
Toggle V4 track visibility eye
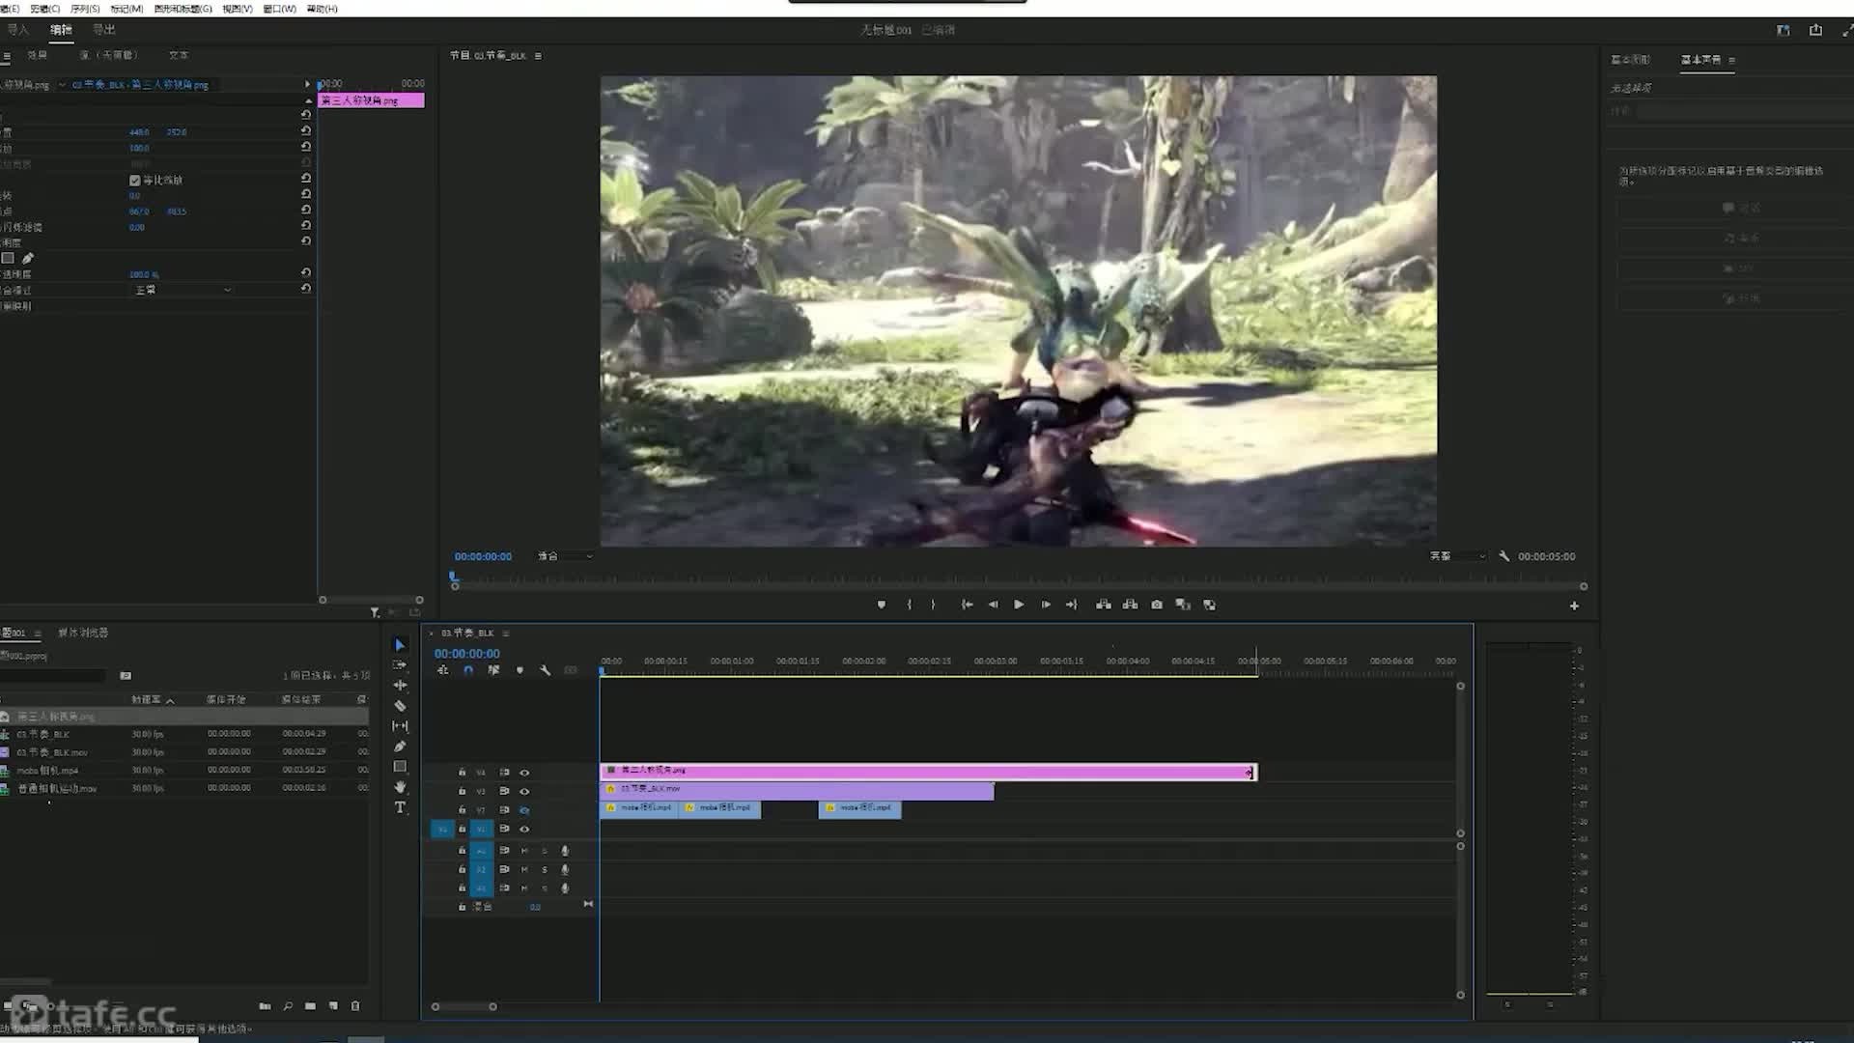(x=524, y=773)
